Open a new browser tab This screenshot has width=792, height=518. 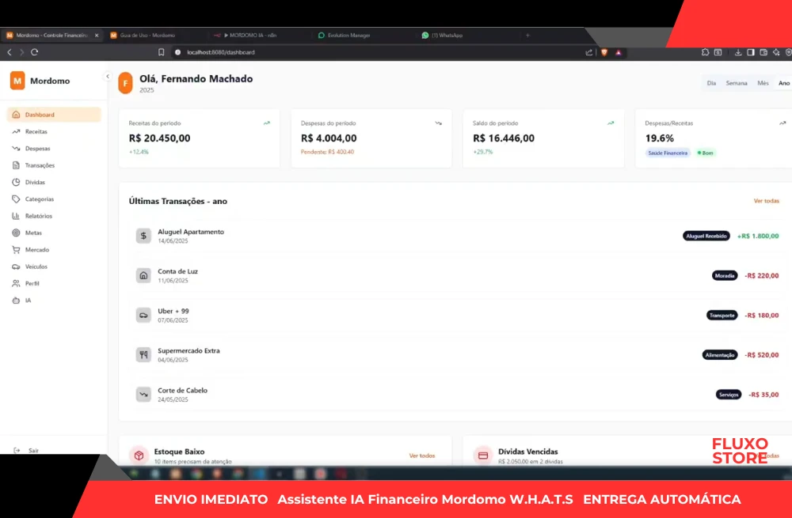click(527, 36)
